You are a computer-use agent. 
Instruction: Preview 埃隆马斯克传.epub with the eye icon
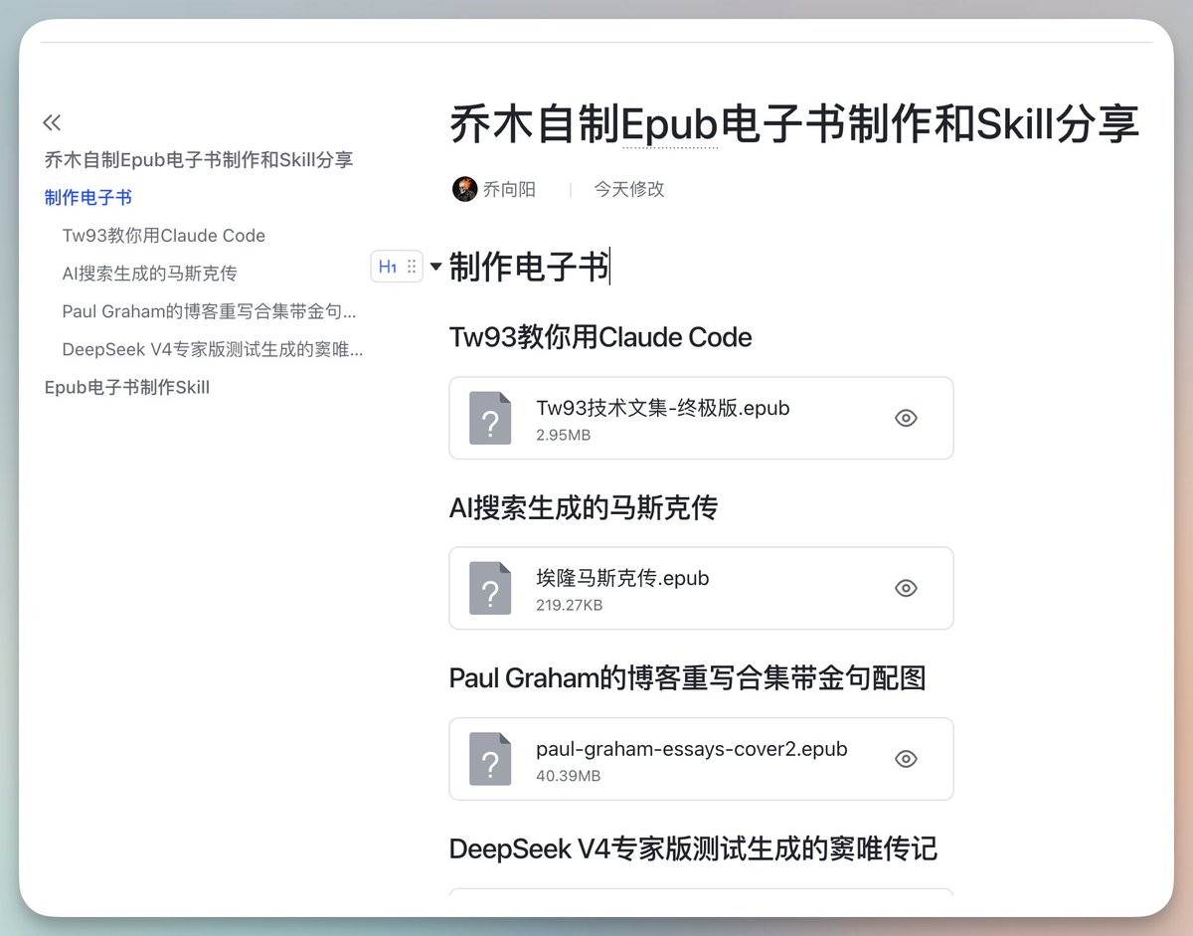(x=906, y=588)
